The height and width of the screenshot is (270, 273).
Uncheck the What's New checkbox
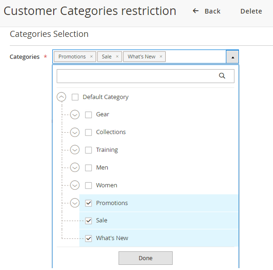89,238
